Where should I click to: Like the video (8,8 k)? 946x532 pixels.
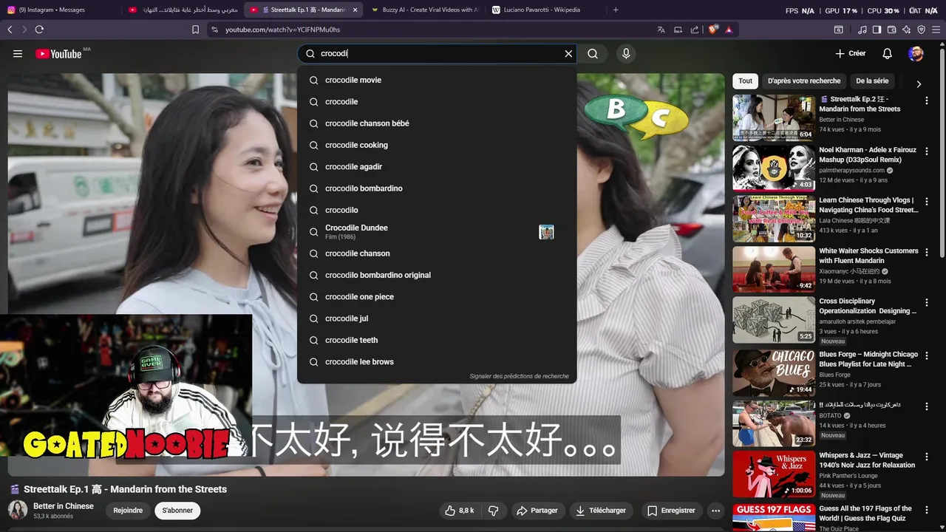(x=459, y=511)
